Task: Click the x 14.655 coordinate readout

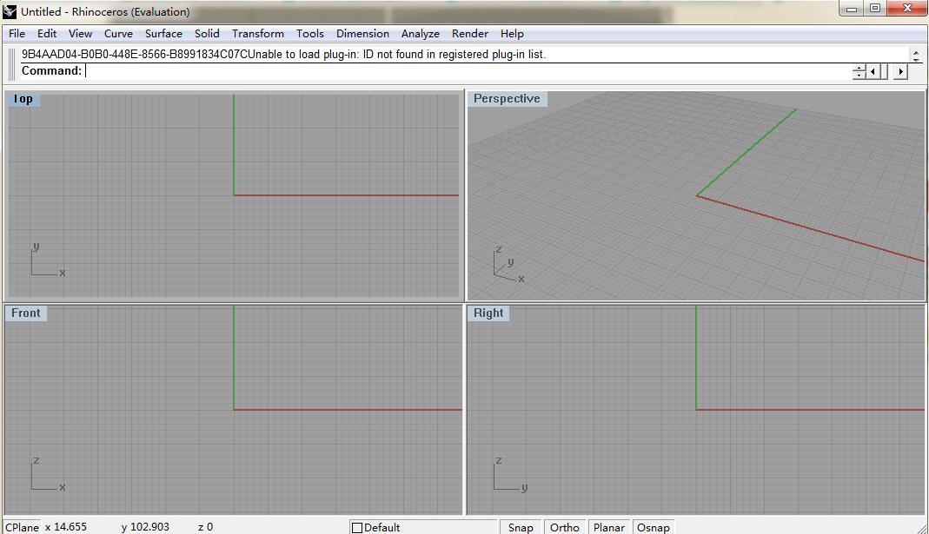Action: tap(66, 527)
